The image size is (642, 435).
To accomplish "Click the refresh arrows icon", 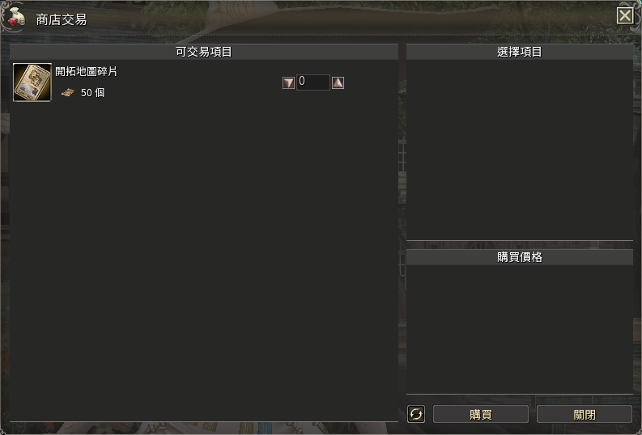I will (416, 414).
